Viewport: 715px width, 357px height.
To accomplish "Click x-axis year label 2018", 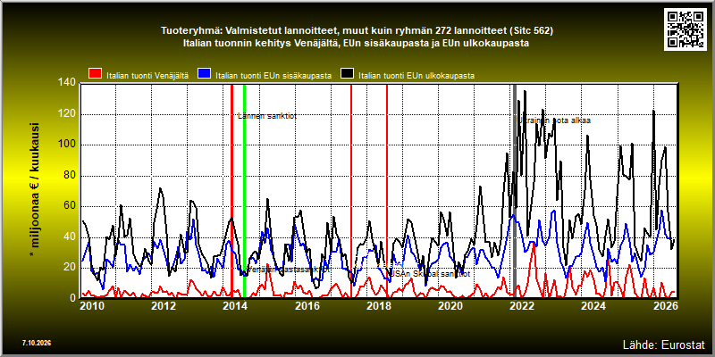I will click(x=378, y=306).
